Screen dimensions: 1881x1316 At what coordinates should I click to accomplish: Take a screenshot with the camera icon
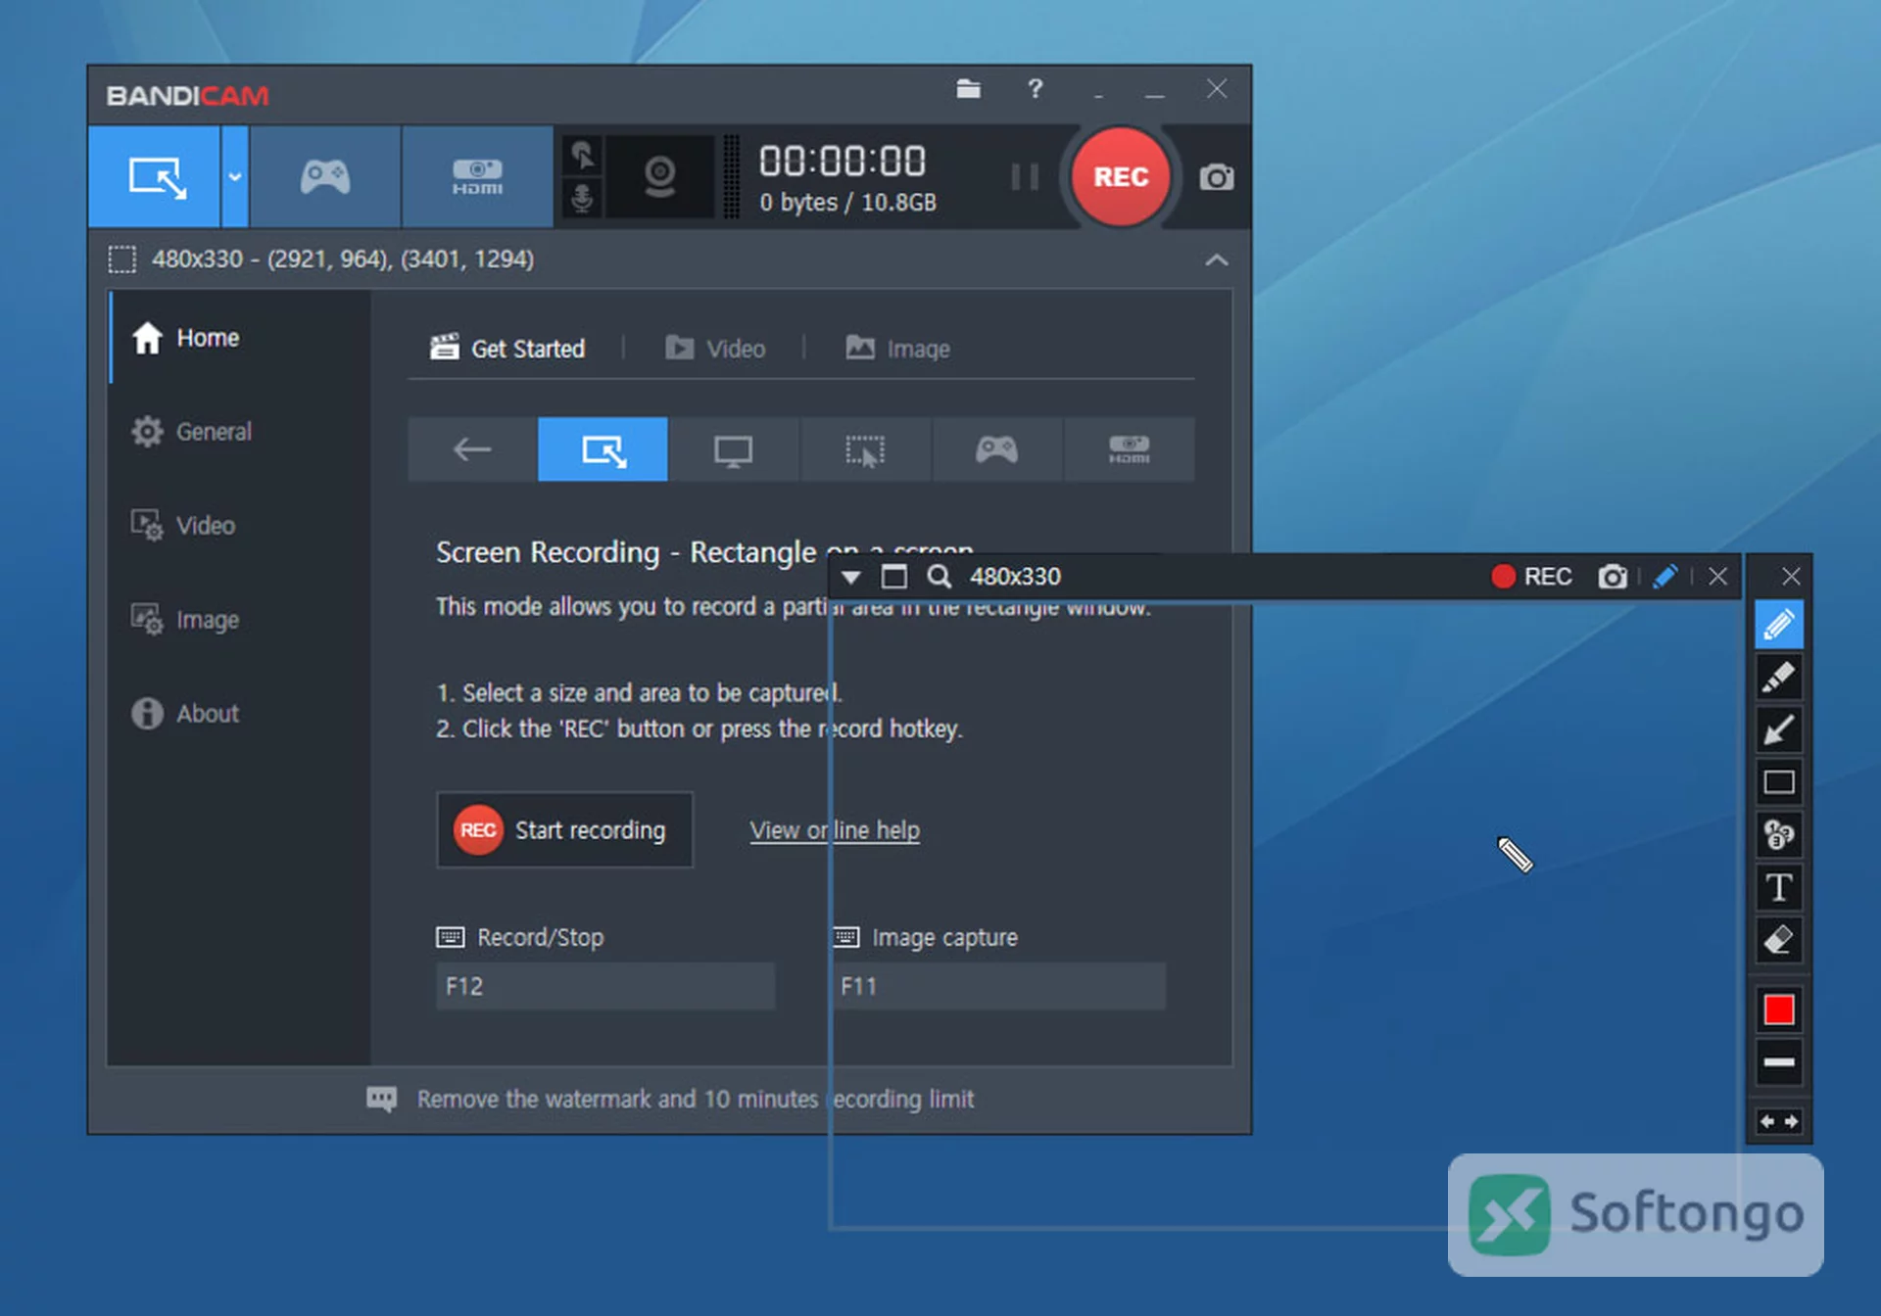[x=1216, y=177]
